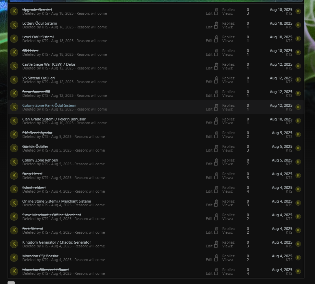The width and height of the screenshot is (315, 284).
Task: Click KTS username under Aug 10, 2025 date
Action: 289,123
